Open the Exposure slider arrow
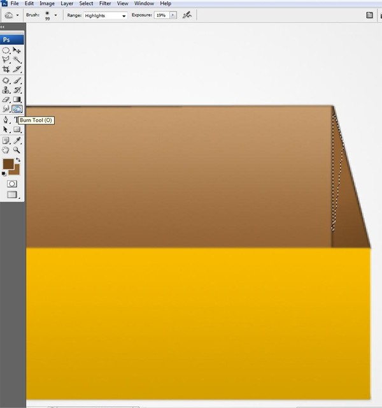The height and width of the screenshot is (408, 382). 173,15
